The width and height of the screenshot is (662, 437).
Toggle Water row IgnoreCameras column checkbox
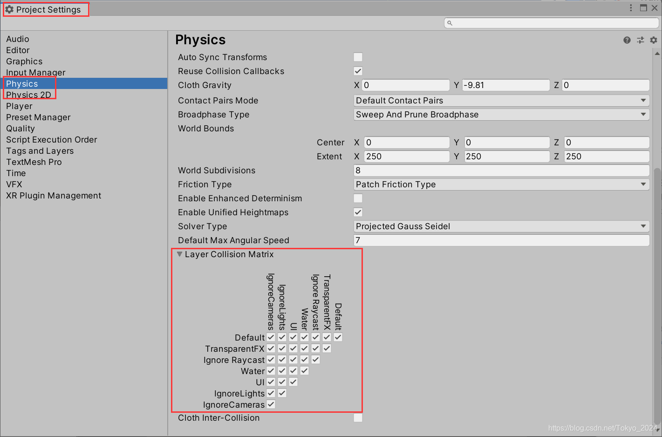271,370
